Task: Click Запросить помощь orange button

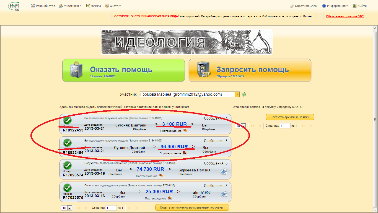Action: pos(250,70)
